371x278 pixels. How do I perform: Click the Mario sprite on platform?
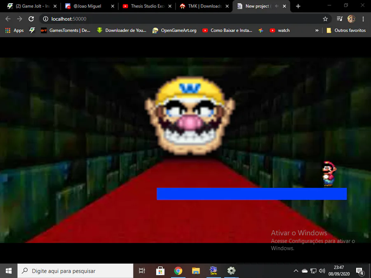pos(329,174)
